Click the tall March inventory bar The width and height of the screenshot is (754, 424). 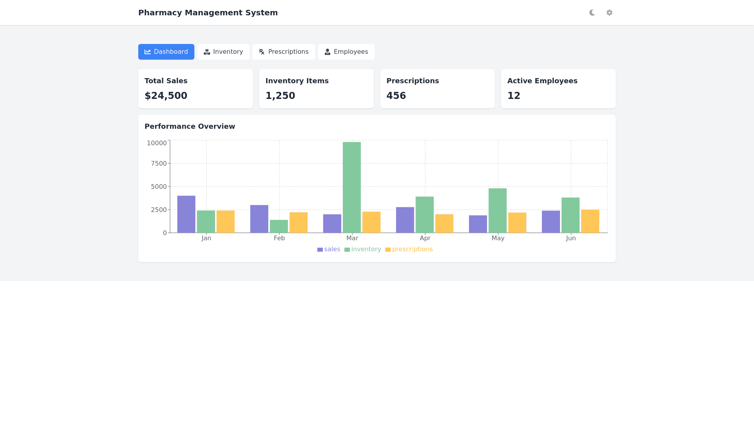click(351, 187)
